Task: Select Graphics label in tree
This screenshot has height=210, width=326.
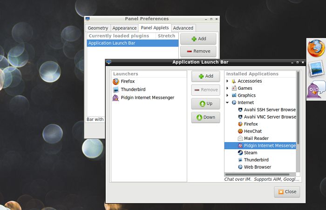Action: (246, 95)
